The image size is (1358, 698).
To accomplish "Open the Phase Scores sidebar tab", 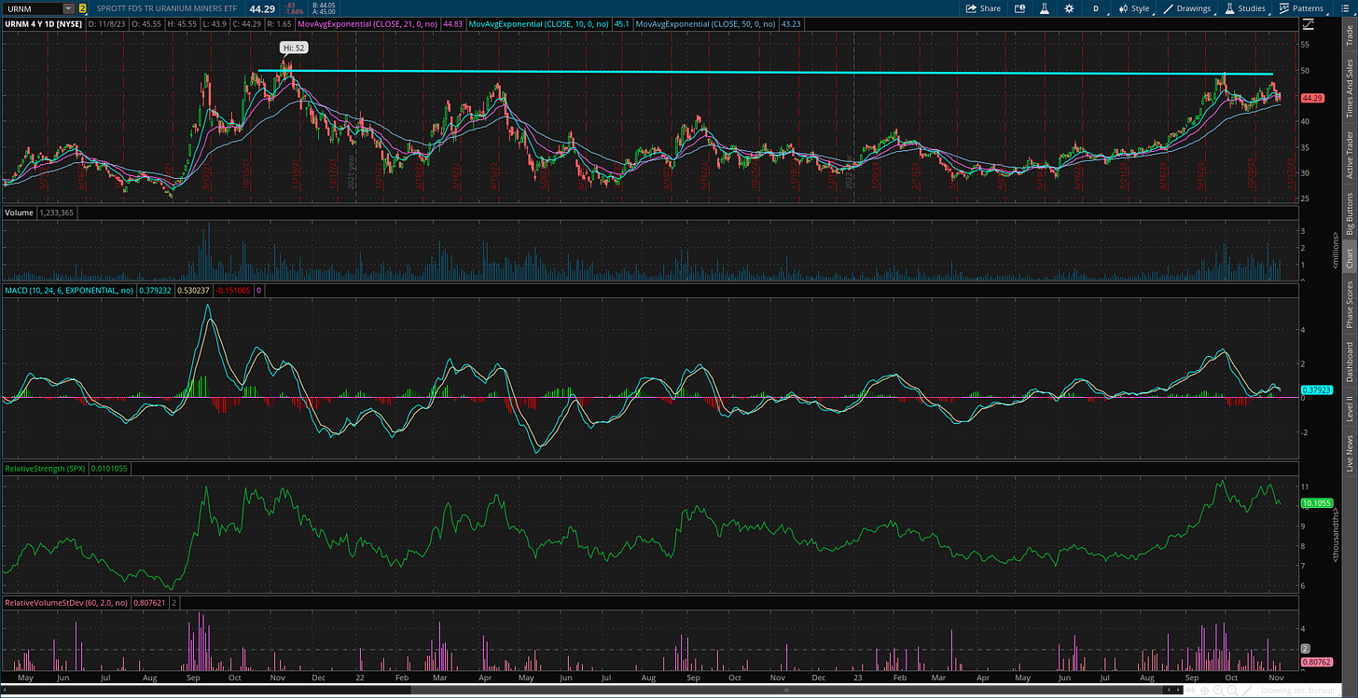I will [1350, 305].
